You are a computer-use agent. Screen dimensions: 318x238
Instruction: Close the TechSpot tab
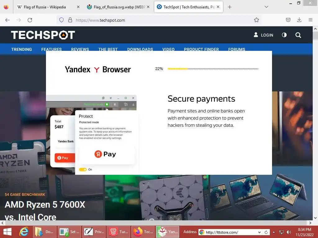(x=218, y=7)
